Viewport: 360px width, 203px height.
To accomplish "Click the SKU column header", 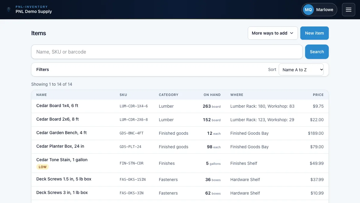I will (123, 95).
